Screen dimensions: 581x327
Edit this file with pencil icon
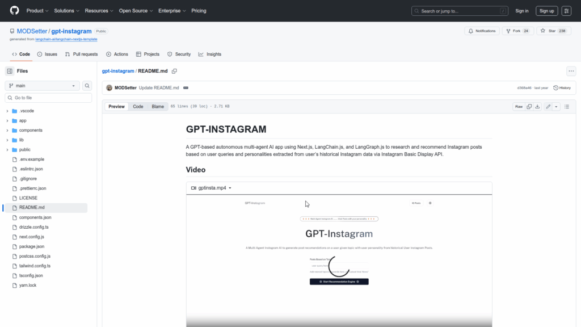(548, 107)
